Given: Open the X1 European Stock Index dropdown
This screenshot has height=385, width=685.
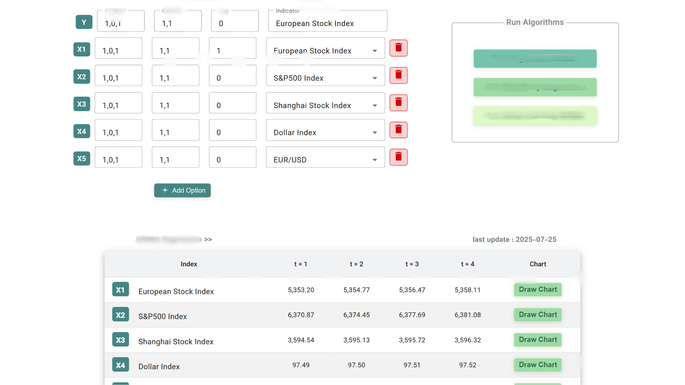Looking at the screenshot, I should pos(325,48).
